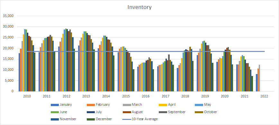Click the 2010 x-axis label

click(x=27, y=96)
